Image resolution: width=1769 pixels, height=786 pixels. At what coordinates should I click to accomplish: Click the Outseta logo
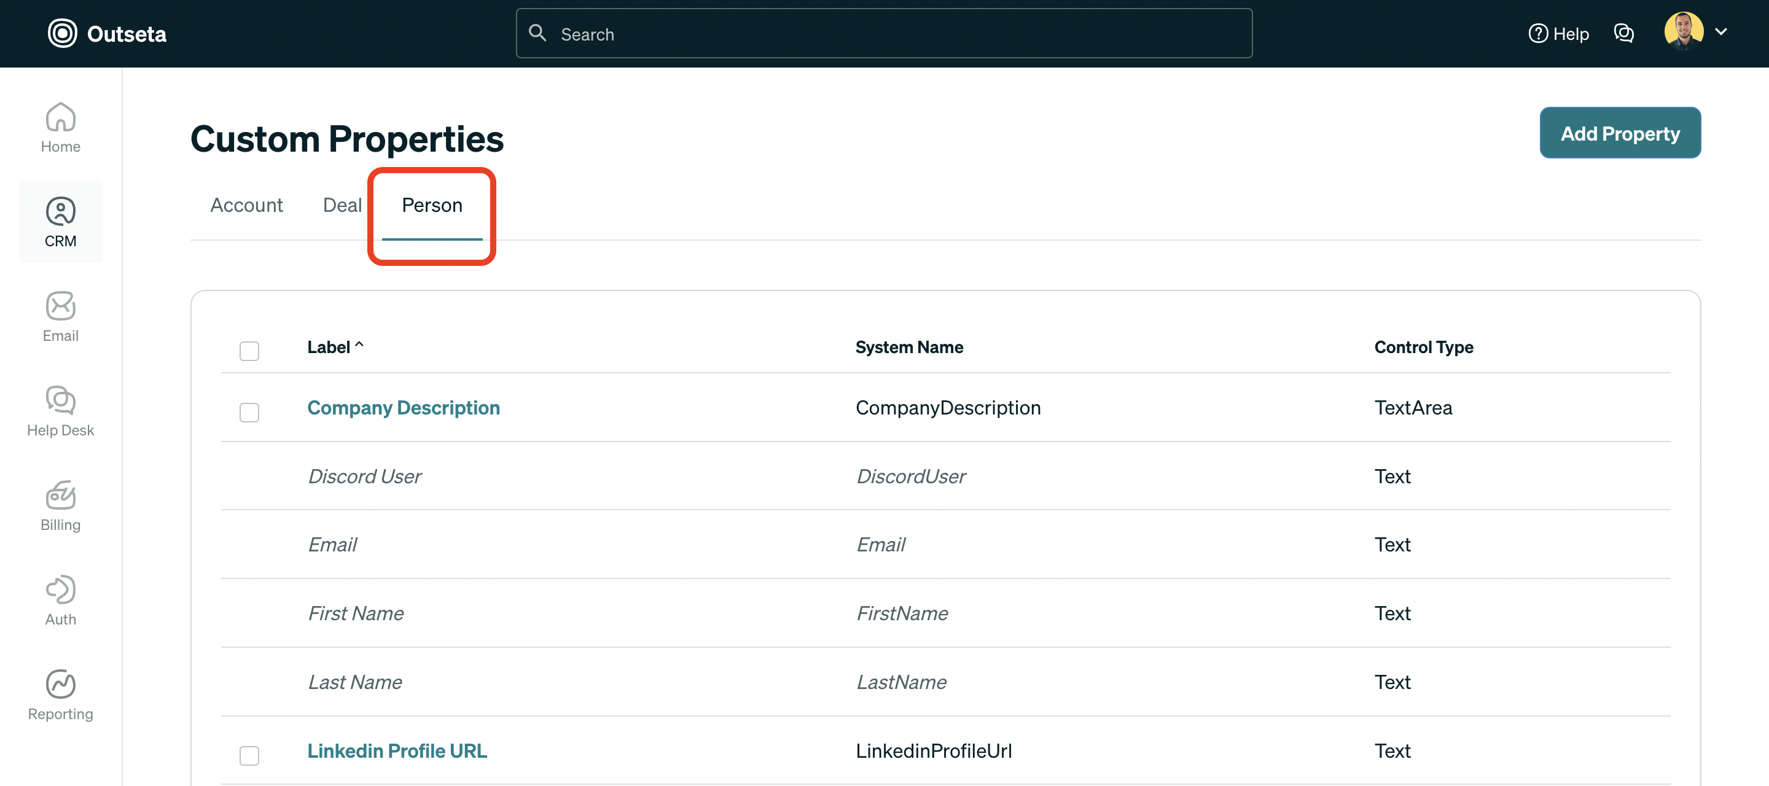coord(106,33)
